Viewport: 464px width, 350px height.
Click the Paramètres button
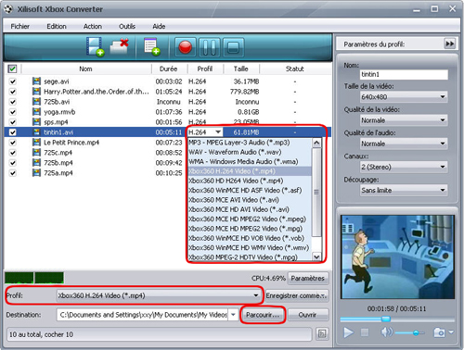[308, 278]
